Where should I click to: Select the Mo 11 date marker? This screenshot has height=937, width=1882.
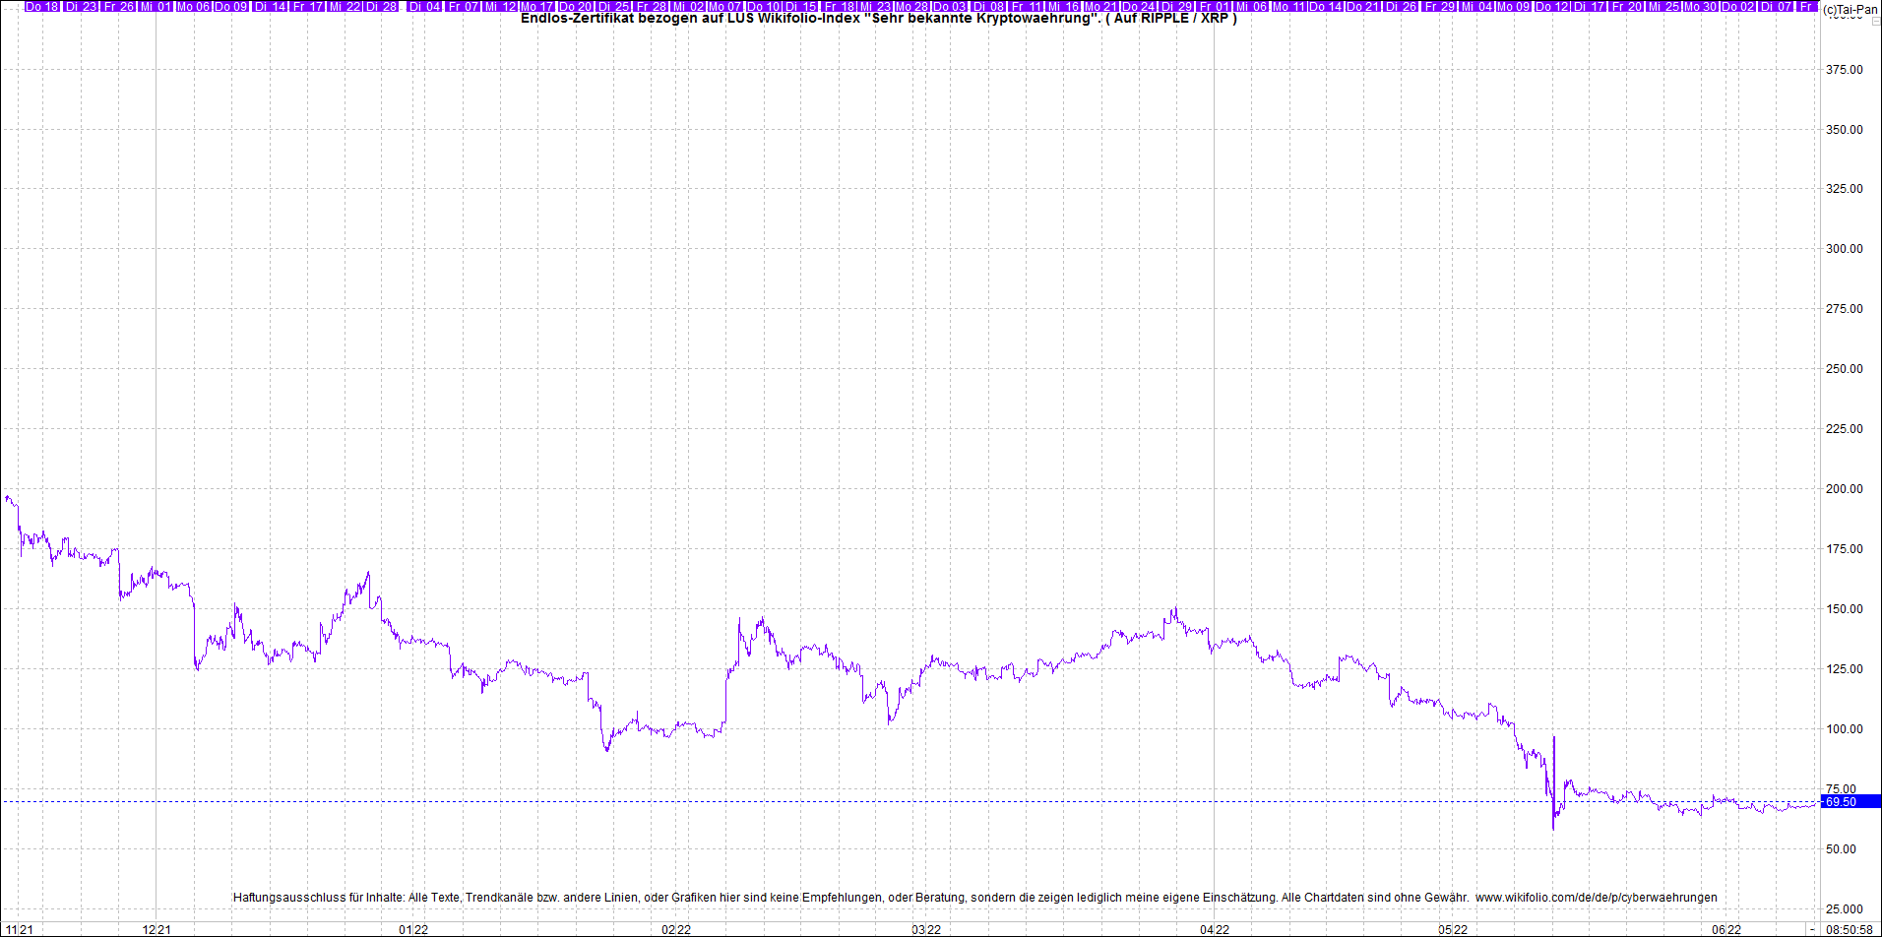point(1289,6)
